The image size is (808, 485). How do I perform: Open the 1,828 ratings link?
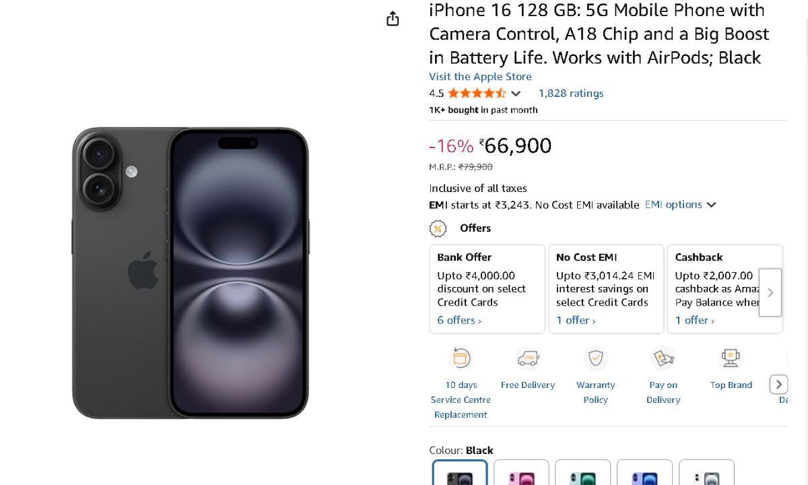tap(571, 94)
